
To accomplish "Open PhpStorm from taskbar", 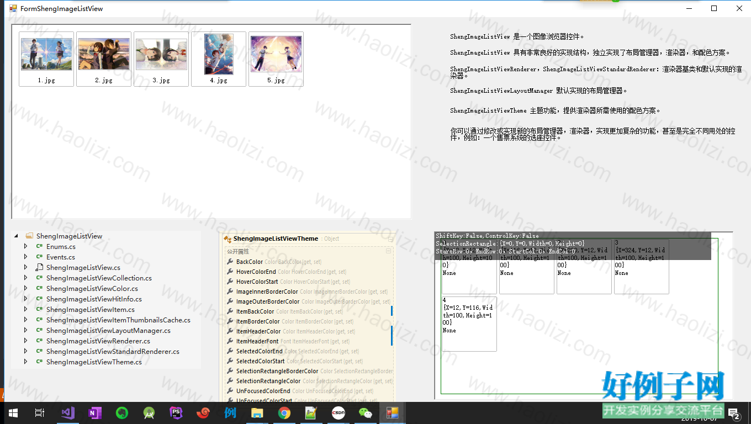I will 176,413.
